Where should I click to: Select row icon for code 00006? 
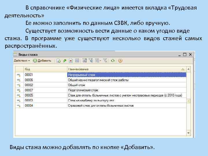[x=19, y=80]
